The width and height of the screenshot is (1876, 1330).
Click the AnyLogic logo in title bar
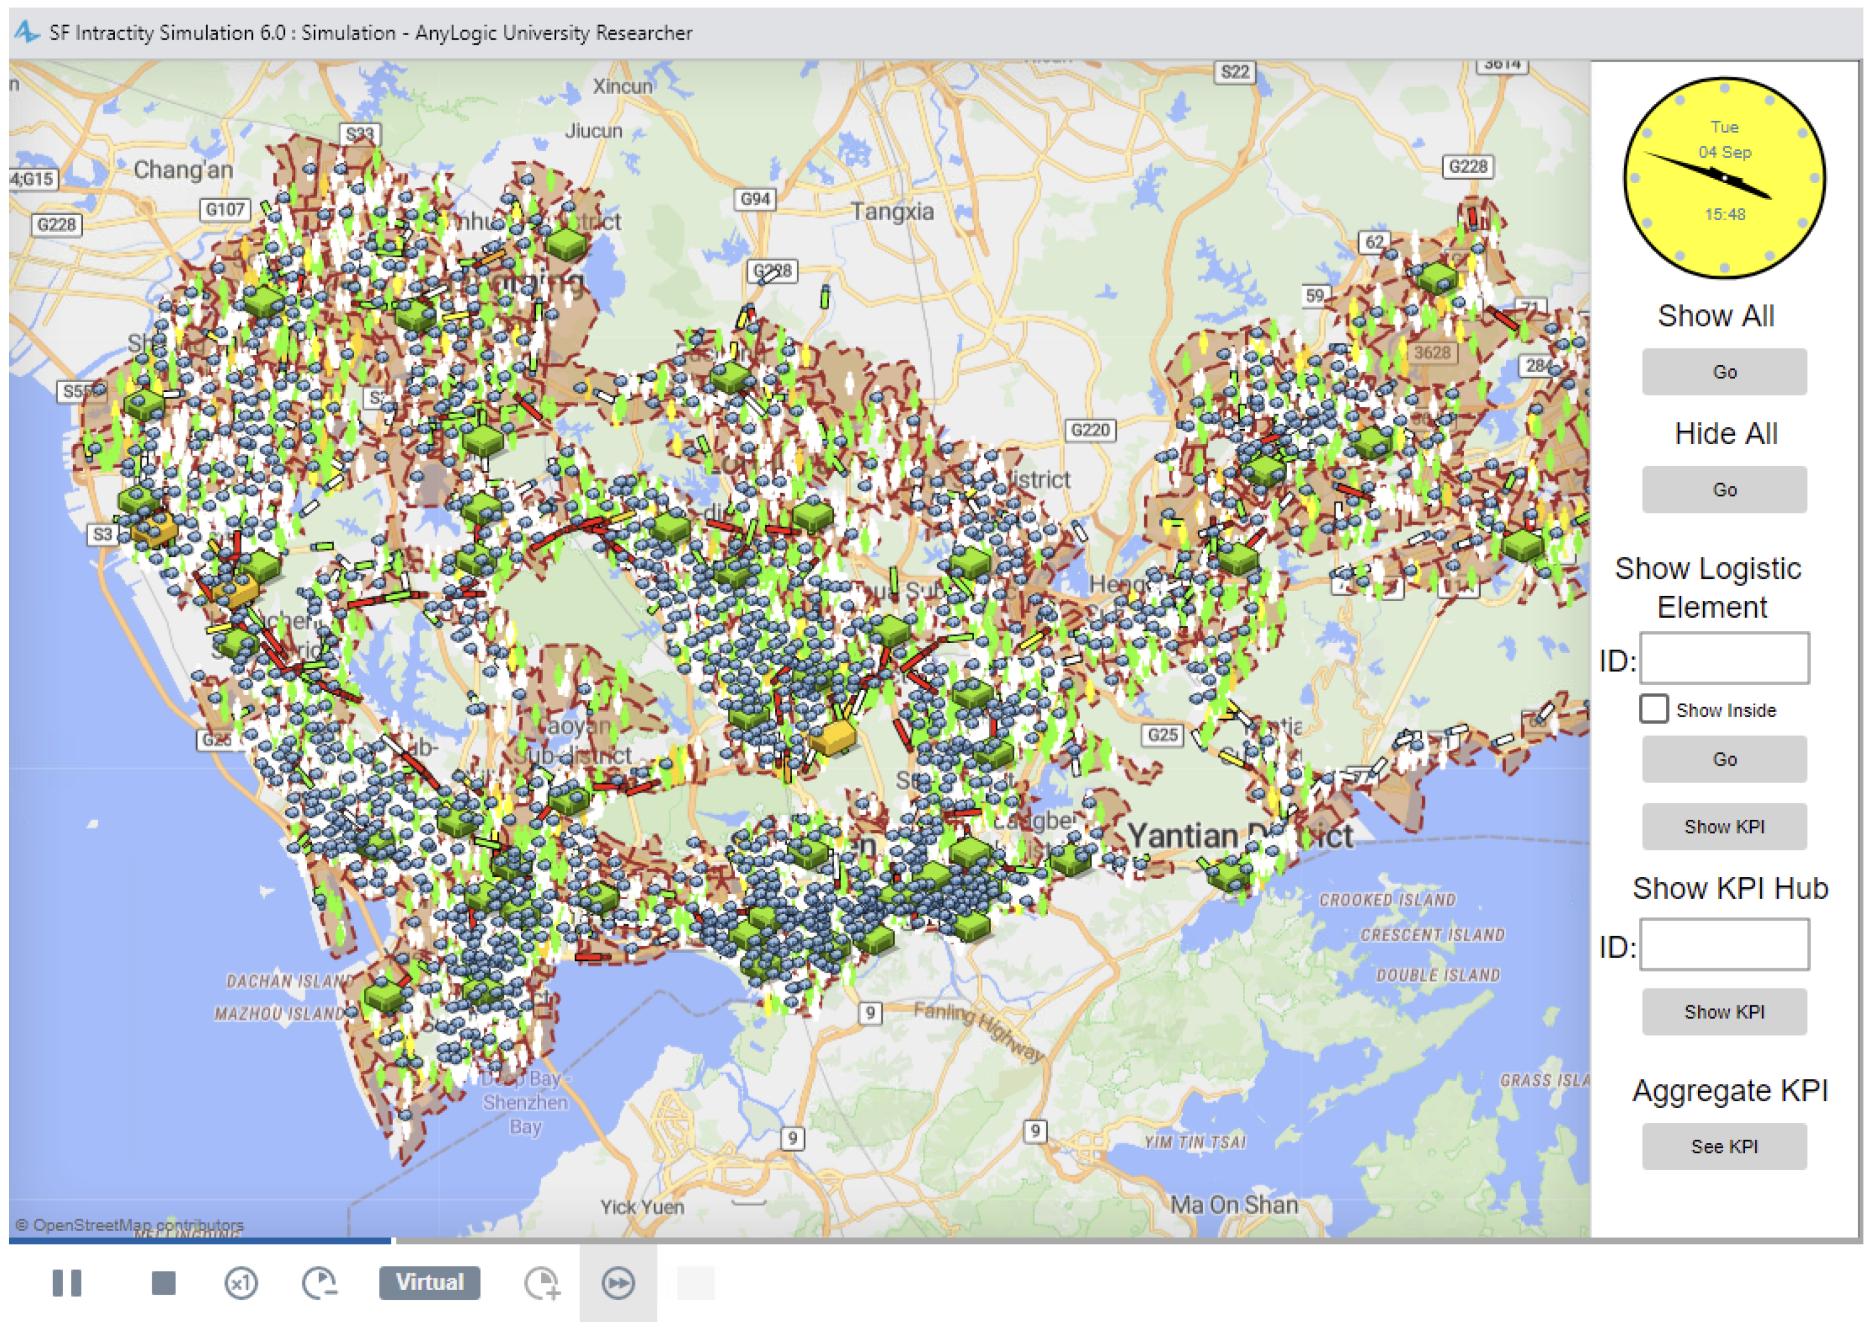point(26,32)
